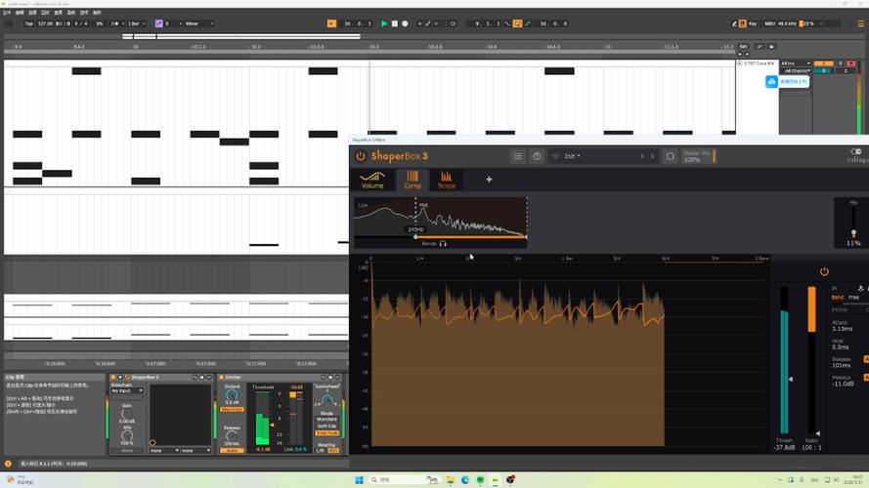Open the 1 Bar quantization dropdown

136,23
